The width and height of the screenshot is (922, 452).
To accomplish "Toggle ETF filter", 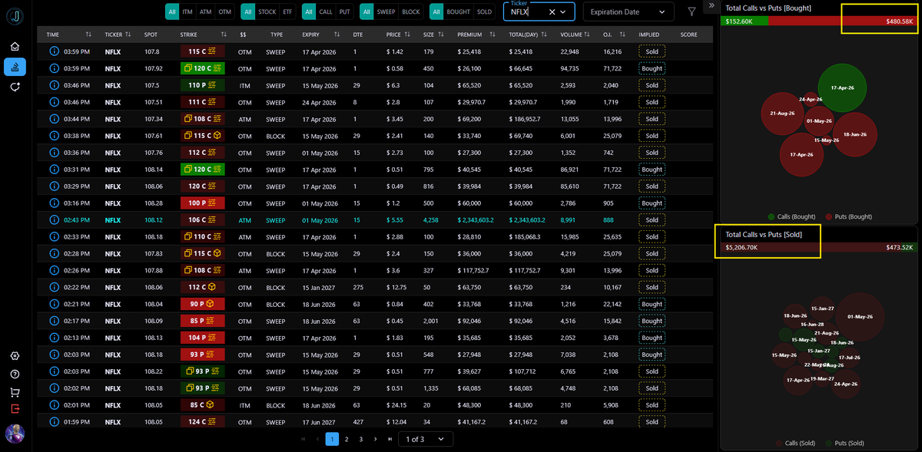I will [x=287, y=12].
